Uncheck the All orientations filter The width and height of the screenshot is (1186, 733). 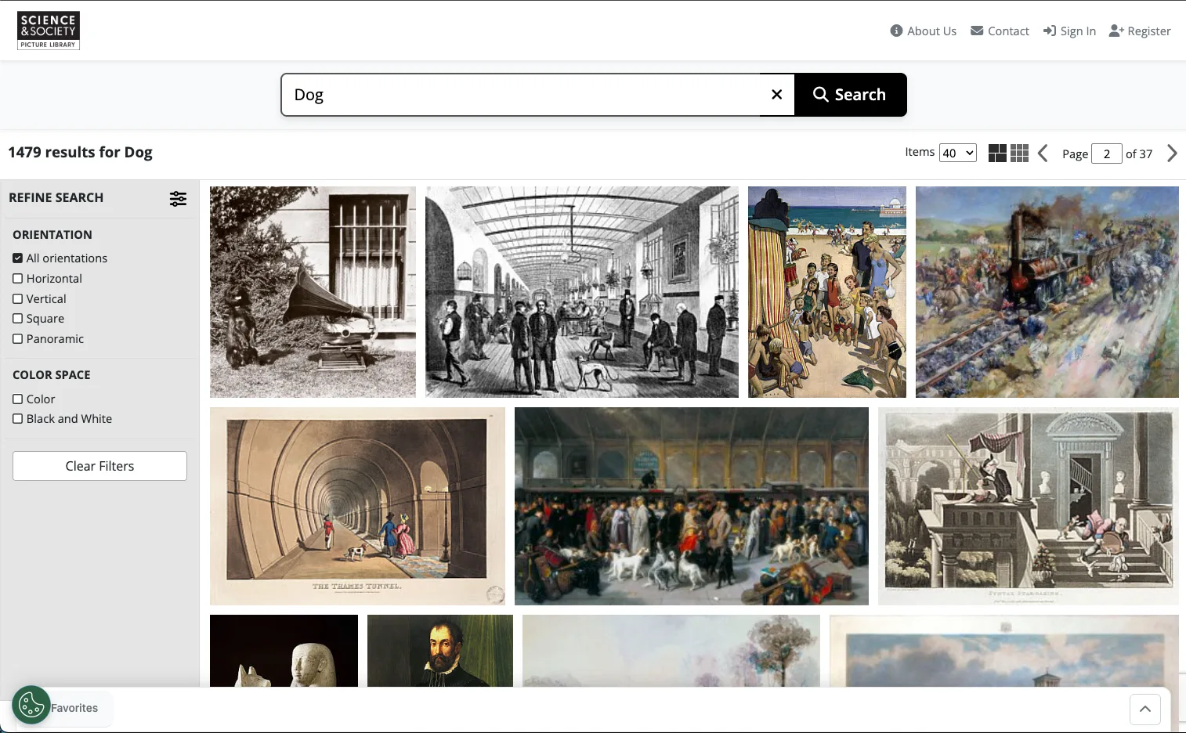coord(17,258)
